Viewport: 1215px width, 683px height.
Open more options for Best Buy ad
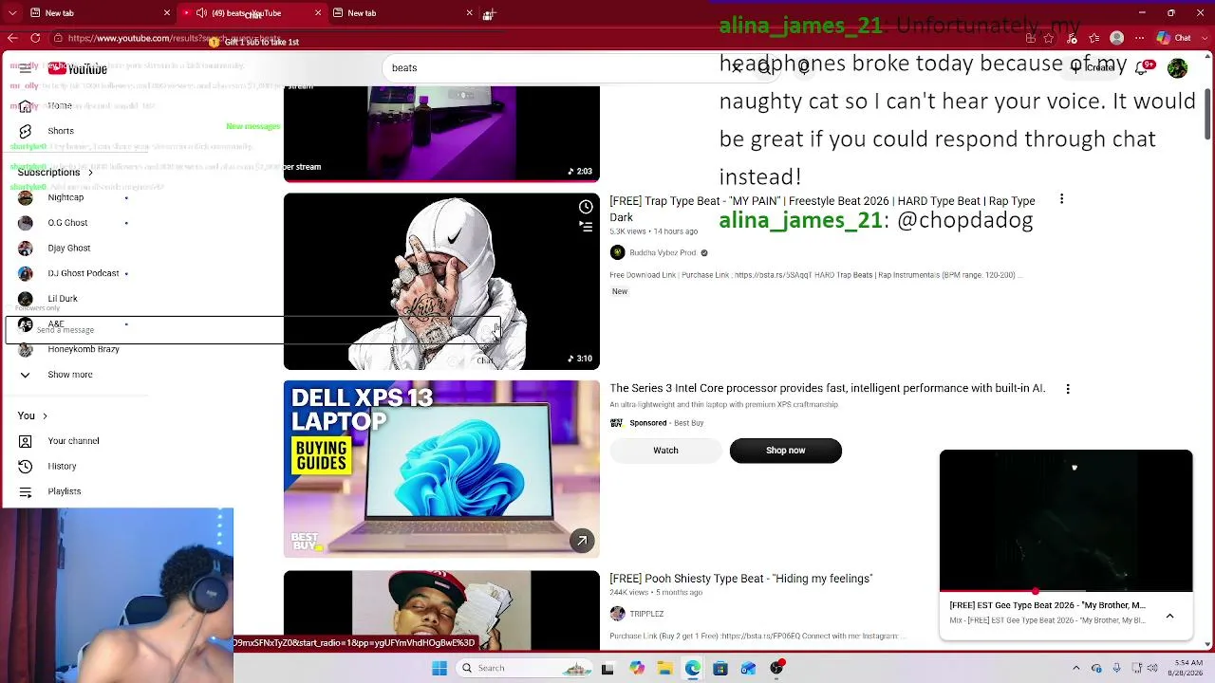1068,389
